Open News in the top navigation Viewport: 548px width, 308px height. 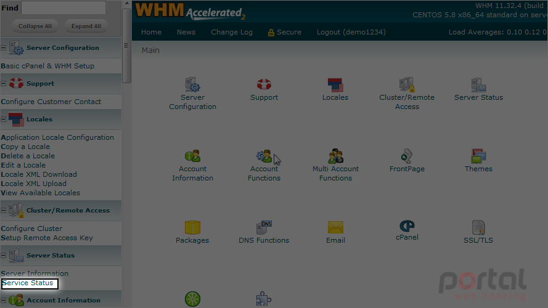tap(186, 32)
